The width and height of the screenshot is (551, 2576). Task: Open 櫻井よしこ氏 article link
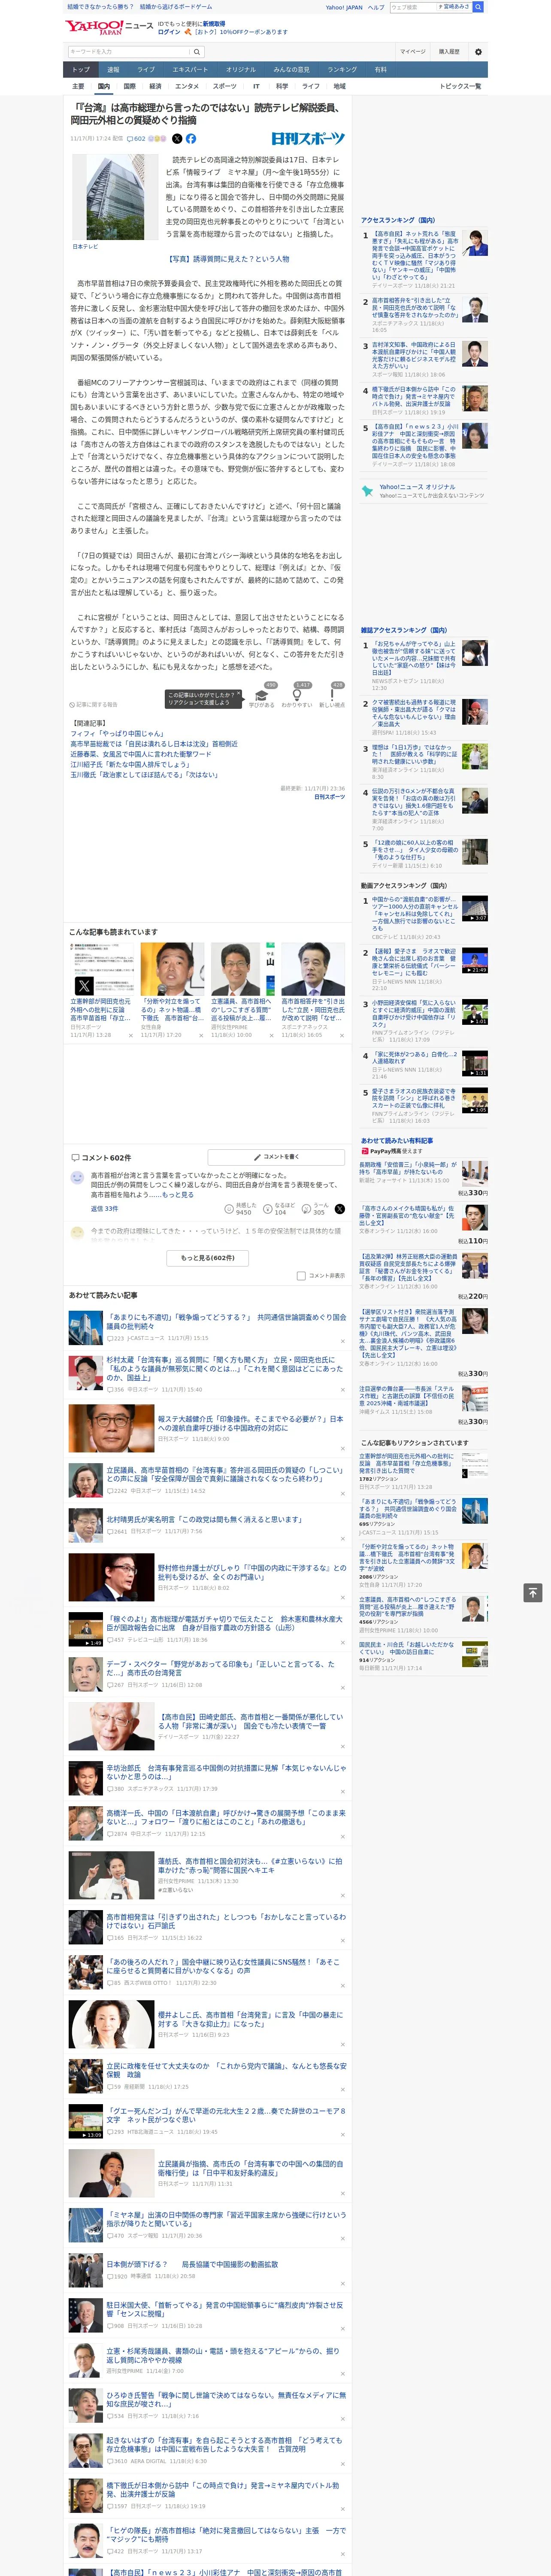pos(250,2019)
